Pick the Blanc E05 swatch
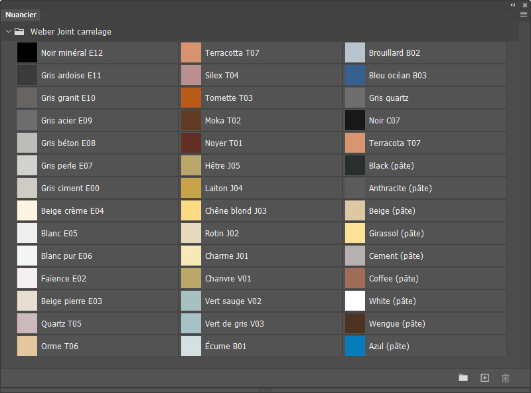 (27, 233)
